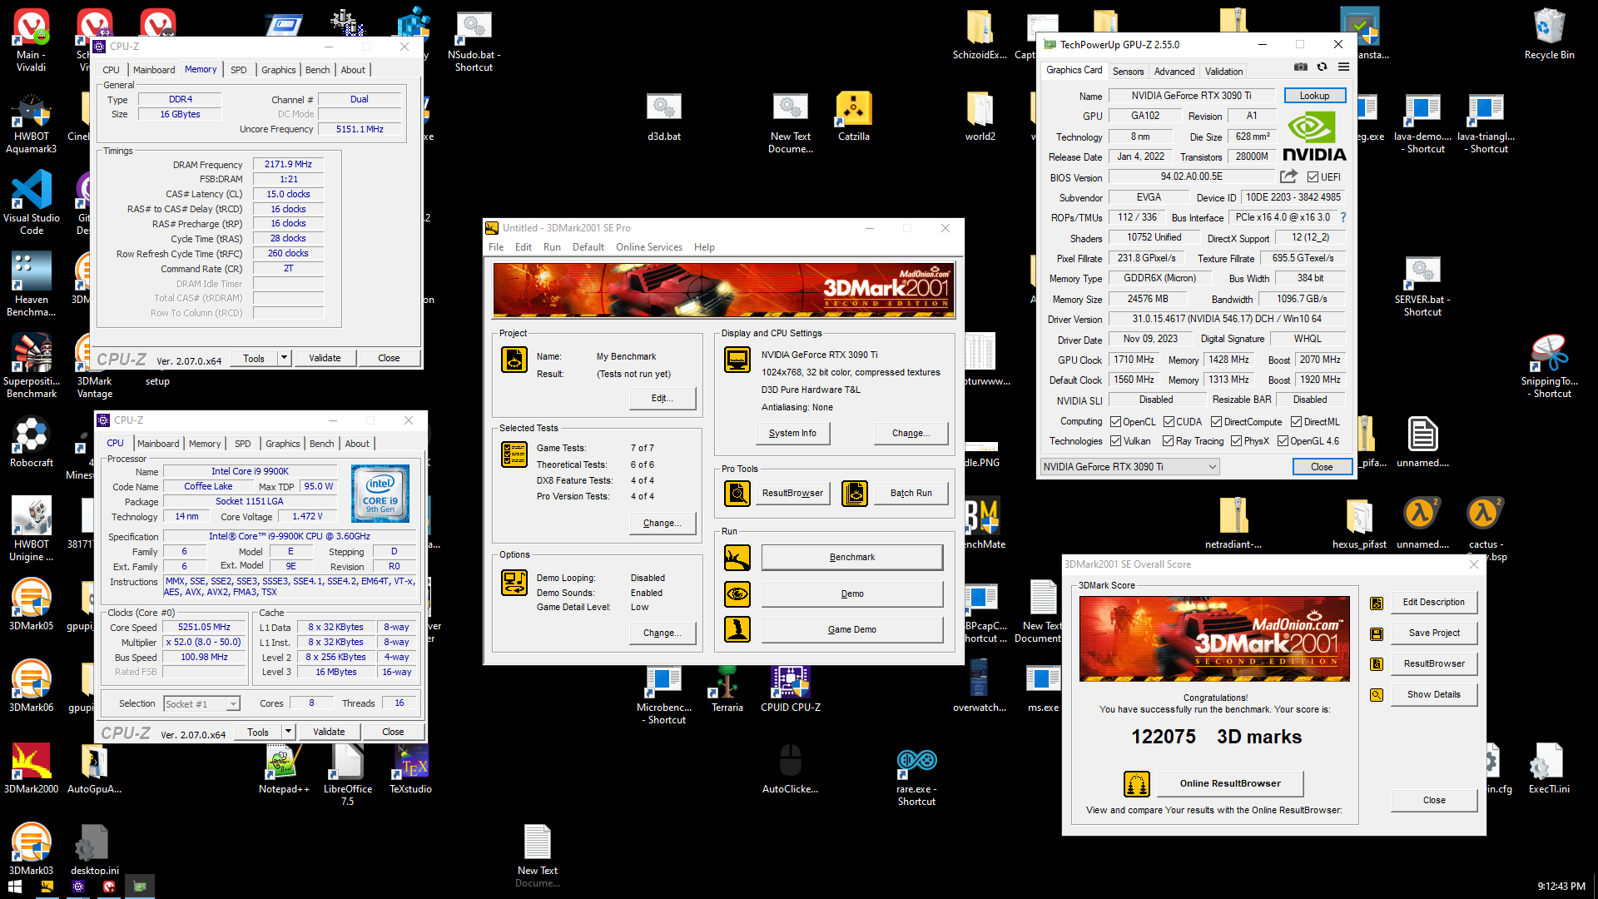Open the GPU selection dropdown in GPU-Z
This screenshot has width=1598, height=899.
point(1130,467)
